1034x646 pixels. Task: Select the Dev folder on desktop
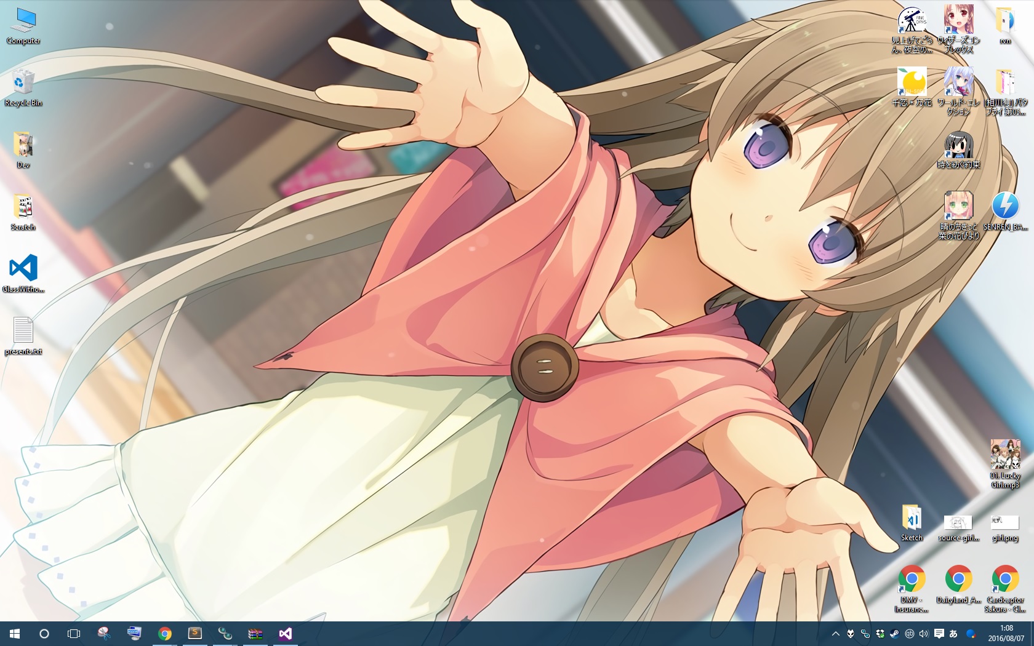point(23,150)
